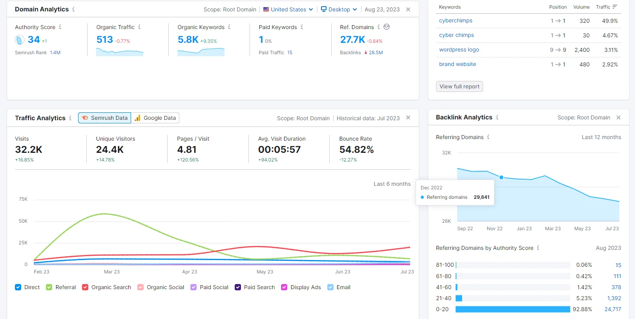Open Organic Traffic value 513
Viewport: 635px width, 319px height.
pos(105,40)
